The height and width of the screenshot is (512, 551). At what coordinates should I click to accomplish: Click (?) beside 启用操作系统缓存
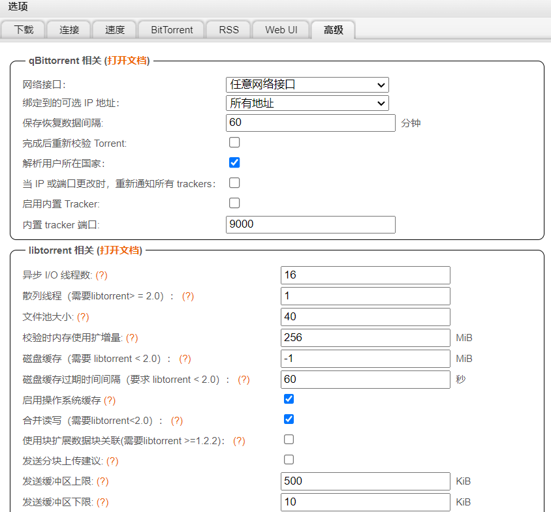110,400
